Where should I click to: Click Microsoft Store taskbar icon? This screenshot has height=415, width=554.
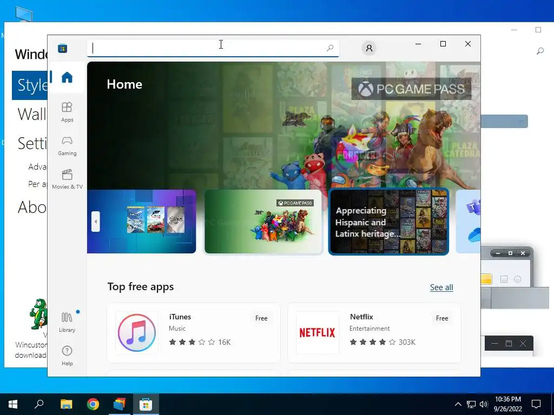pos(146,404)
